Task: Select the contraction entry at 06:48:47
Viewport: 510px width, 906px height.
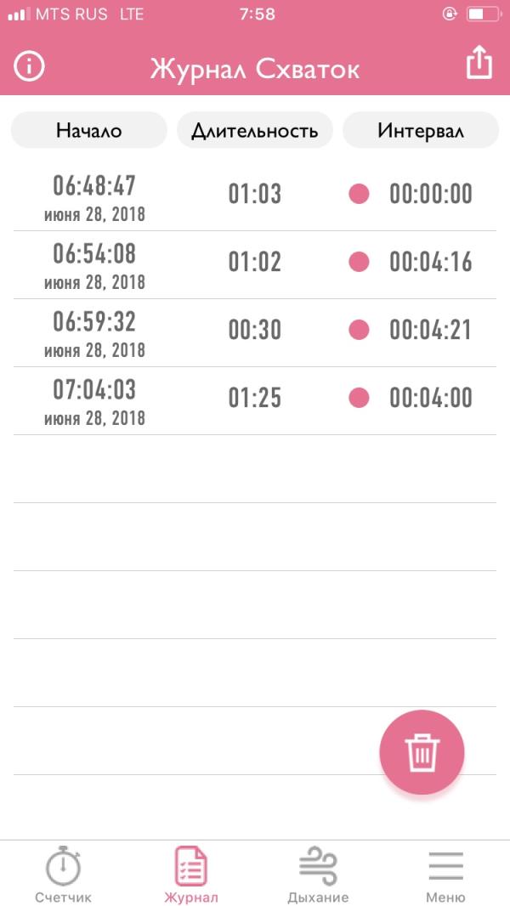Action: tap(255, 197)
